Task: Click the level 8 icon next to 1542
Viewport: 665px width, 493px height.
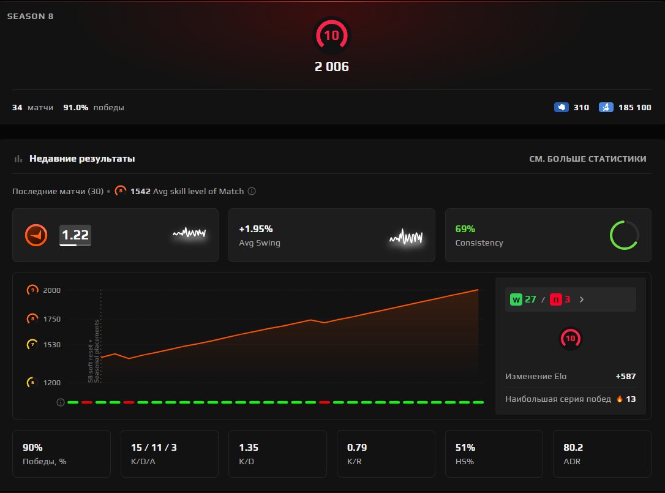Action: pyautogui.click(x=121, y=191)
